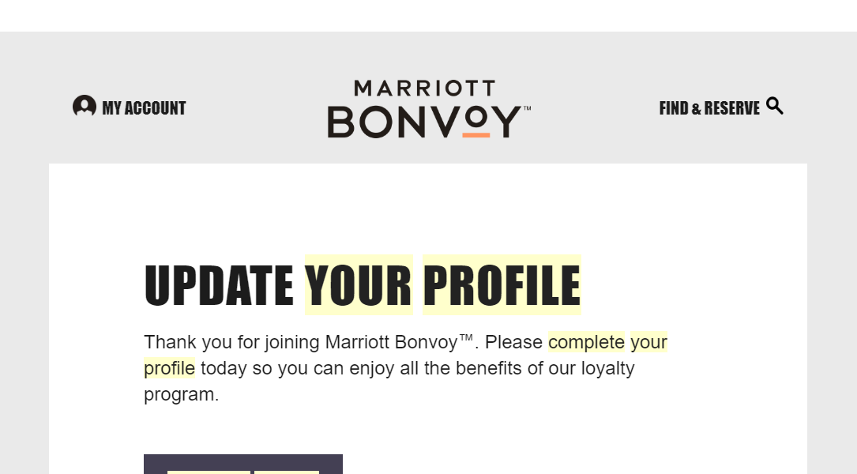Click the highlighted word 'complete'
Image resolution: width=857 pixels, height=474 pixels.
pos(586,342)
